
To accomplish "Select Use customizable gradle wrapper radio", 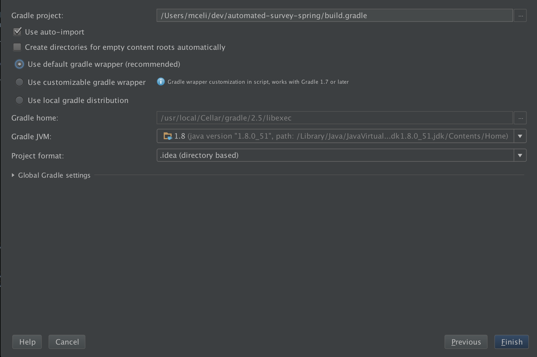I will 19,82.
